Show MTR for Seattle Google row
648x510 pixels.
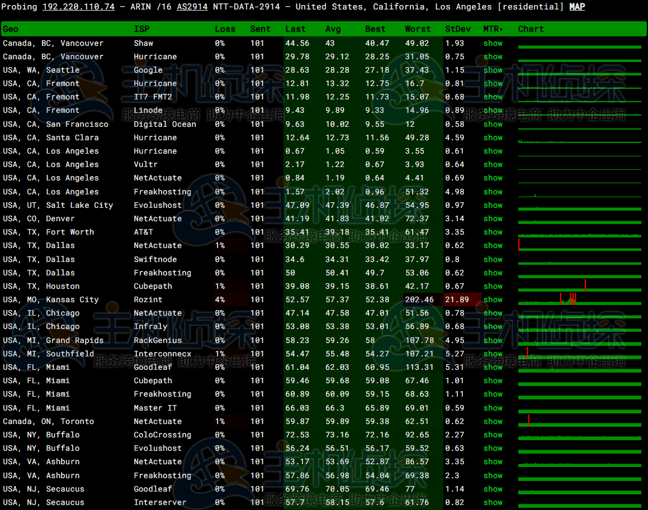(493, 70)
